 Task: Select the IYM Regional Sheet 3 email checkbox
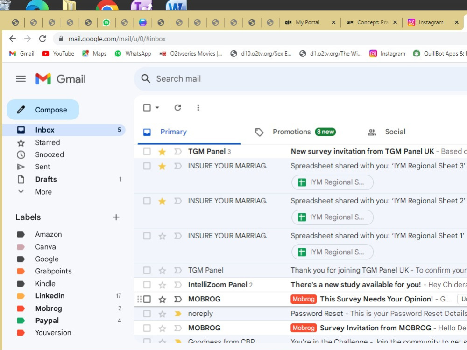tap(147, 166)
